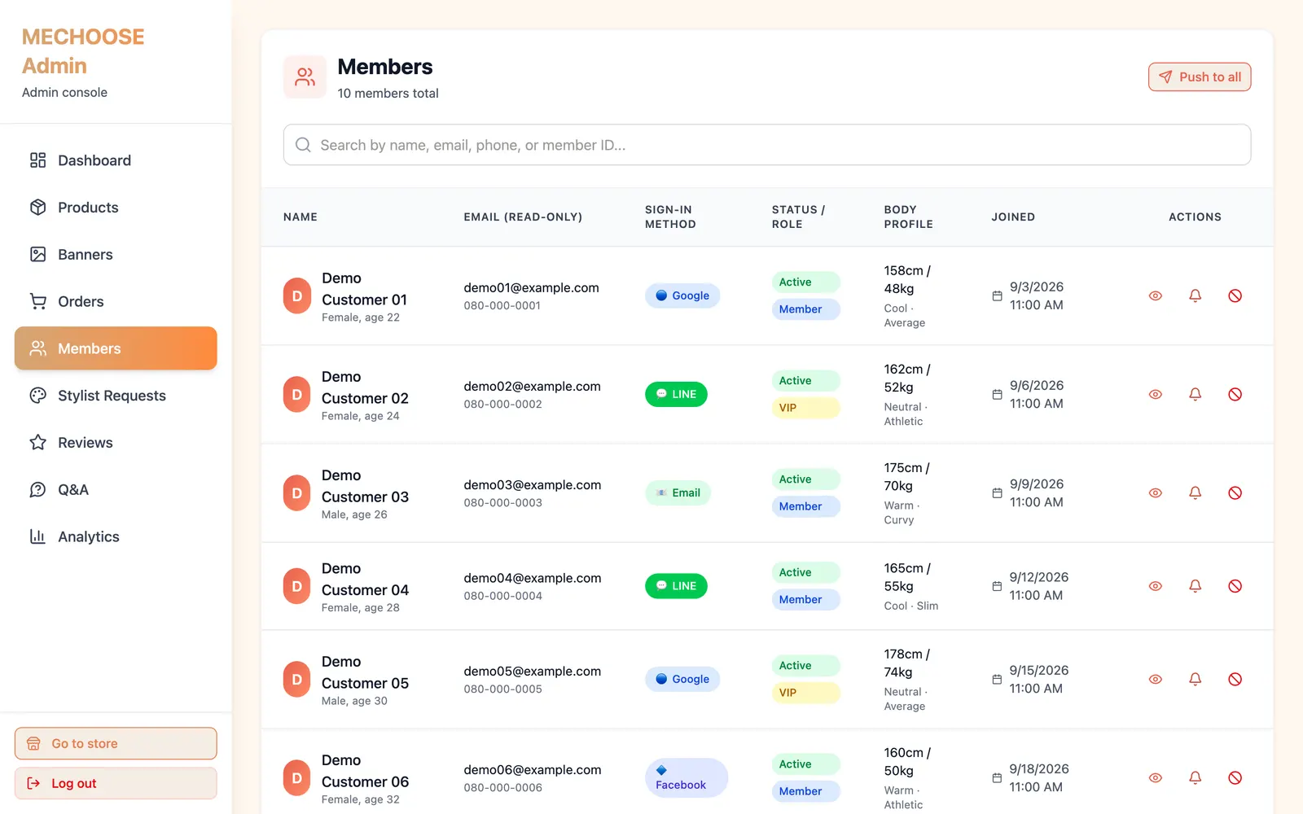Open Stylist Requests
Screen dimensions: 1303x814
(116, 396)
